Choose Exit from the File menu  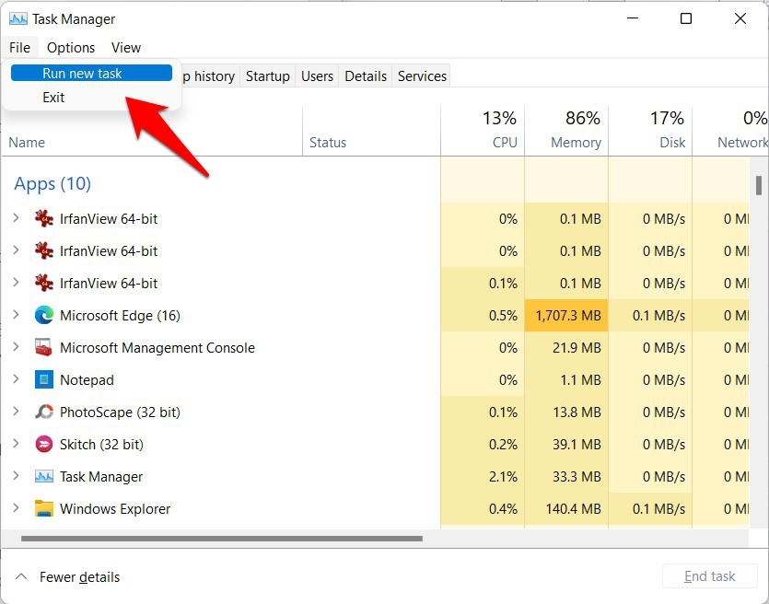(92, 97)
